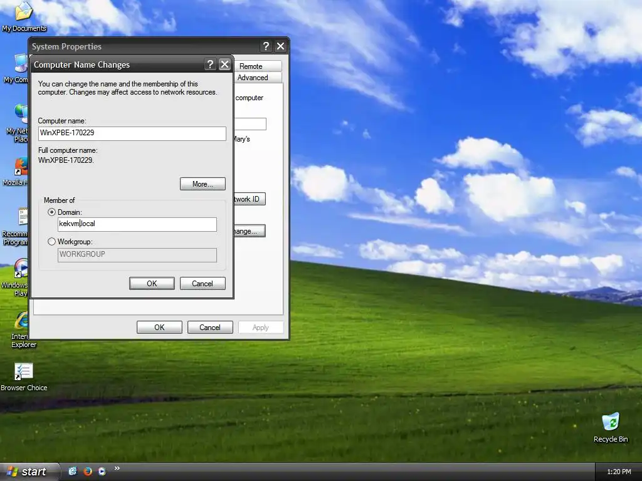Open the Browser Choice desktop shortcut
This screenshot has width=642, height=481.
(x=24, y=376)
